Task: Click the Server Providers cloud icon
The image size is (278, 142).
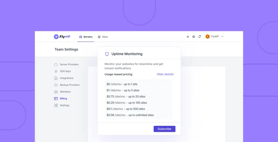Action: click(x=56, y=64)
